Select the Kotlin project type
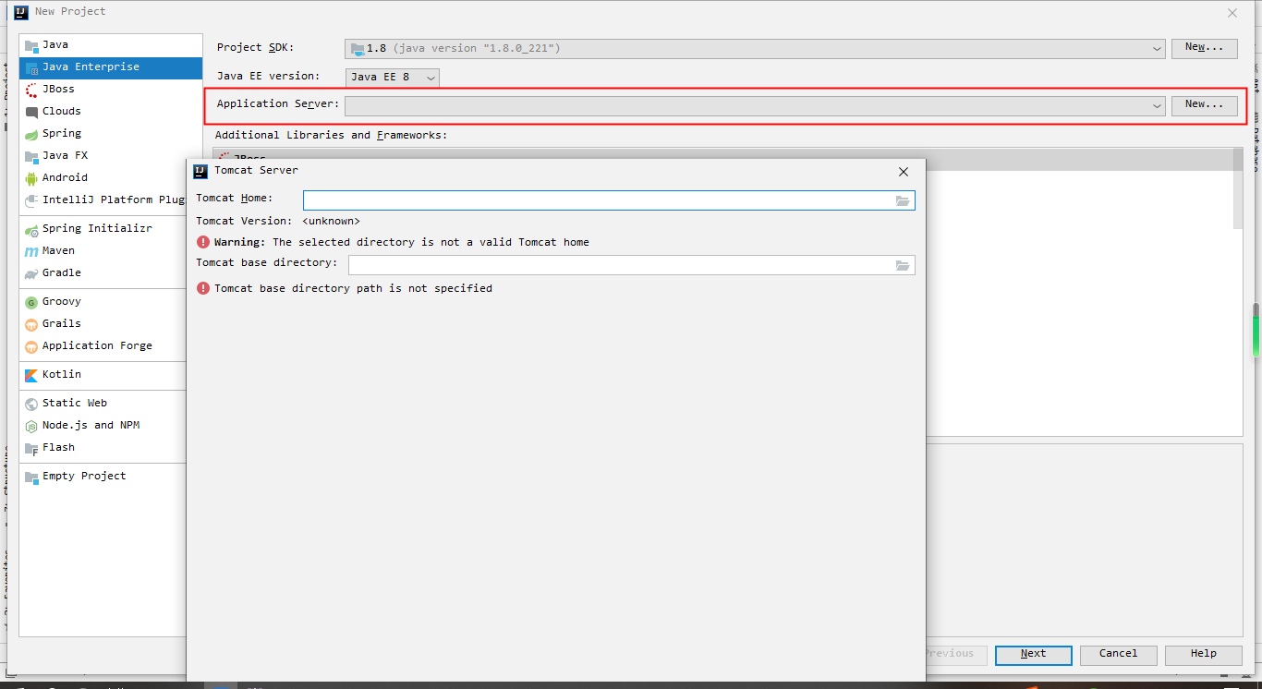The height and width of the screenshot is (689, 1262). pyautogui.click(x=62, y=374)
